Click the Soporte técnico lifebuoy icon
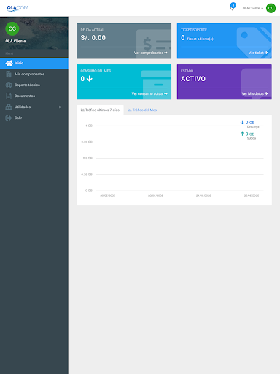This screenshot has height=374, width=280. point(9,85)
